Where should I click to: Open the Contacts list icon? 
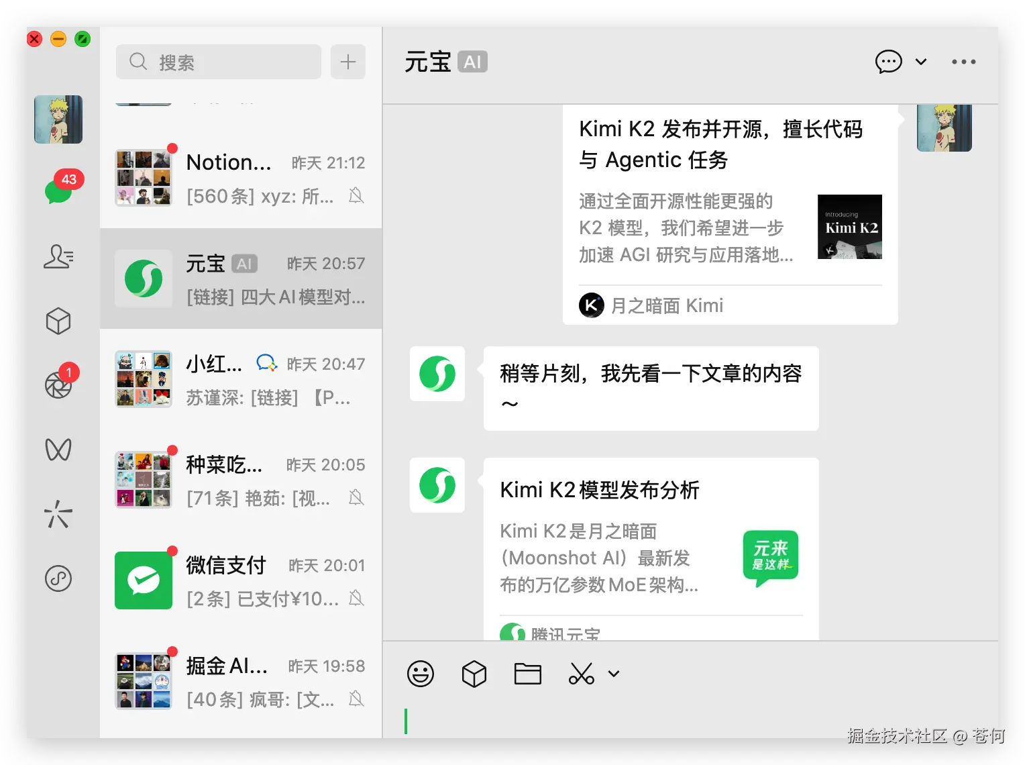pos(58,256)
